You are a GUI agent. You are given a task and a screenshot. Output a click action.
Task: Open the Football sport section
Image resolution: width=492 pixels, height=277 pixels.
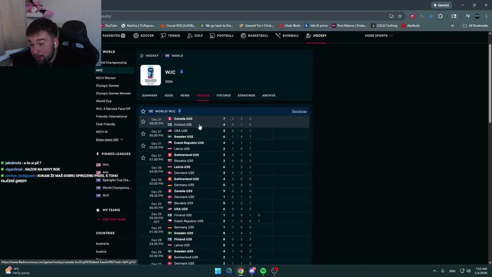coord(221,35)
